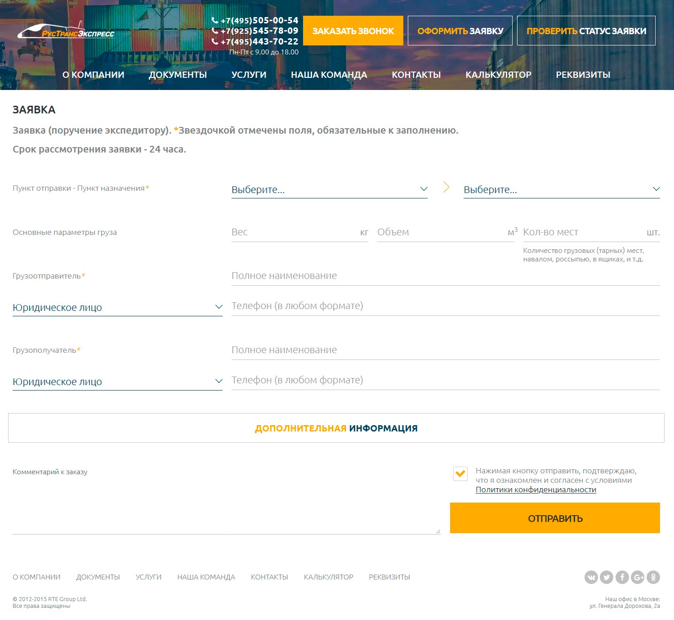The width and height of the screenshot is (674, 620).
Task: Click the copyright "© 2012-2015 RTE Group Ltd."
Action: 50,599
